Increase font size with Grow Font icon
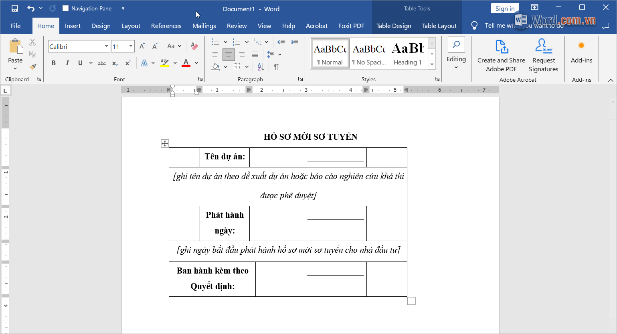The height and width of the screenshot is (334, 617). (142, 46)
